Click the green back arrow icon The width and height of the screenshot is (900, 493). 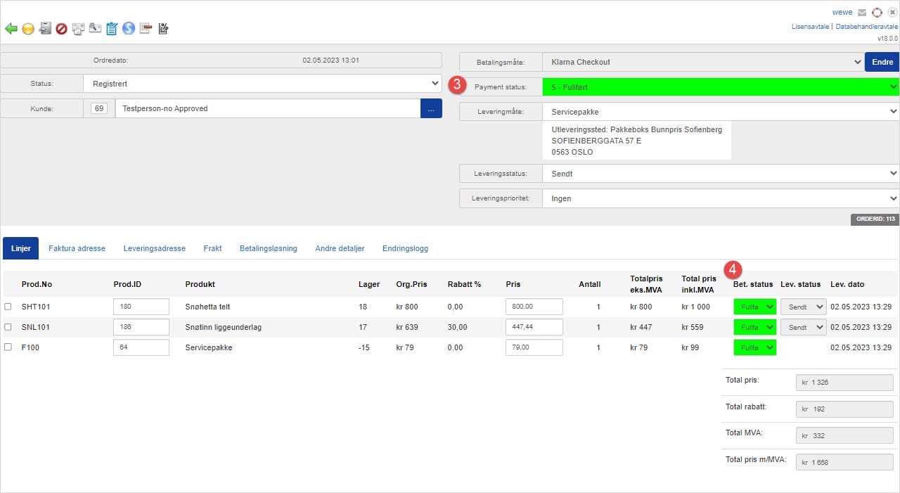click(x=11, y=29)
